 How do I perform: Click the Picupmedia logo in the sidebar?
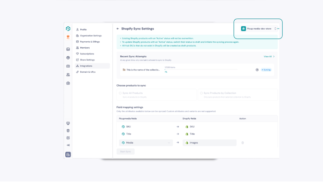tap(68, 29)
